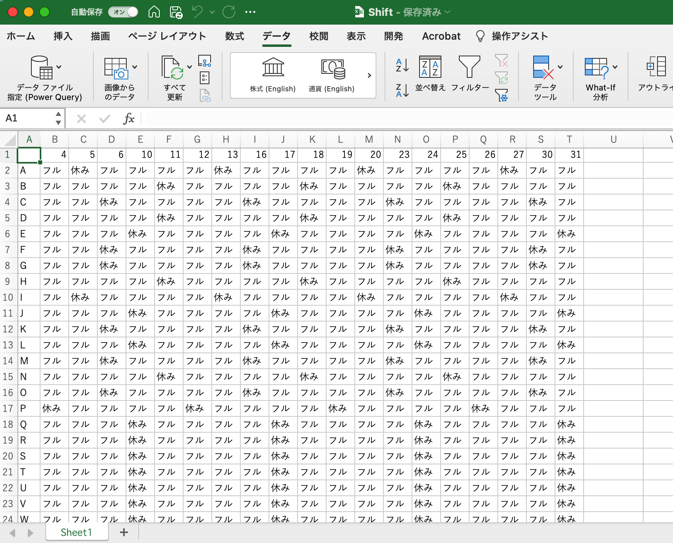The image size is (673, 543).
Task: Toggle the 自動保存 AutoSave switch off
Action: 123,12
